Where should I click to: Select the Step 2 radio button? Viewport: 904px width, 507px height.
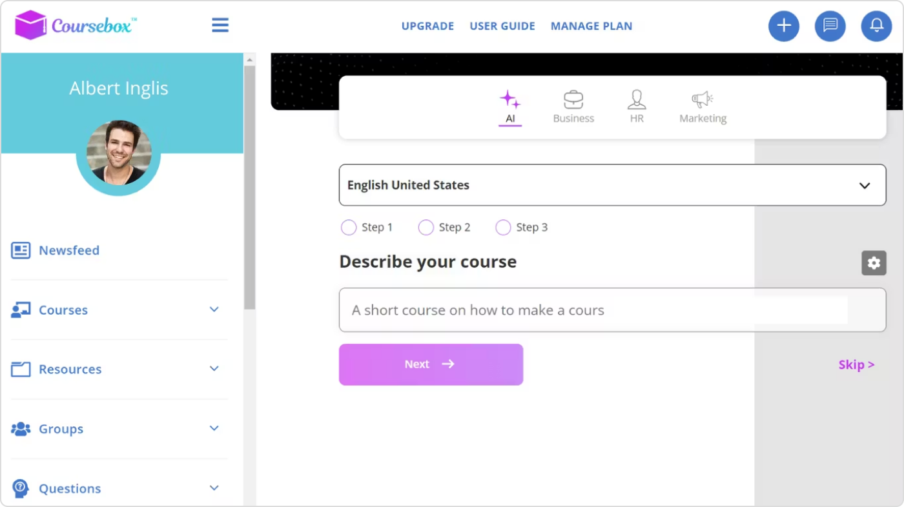click(x=426, y=227)
